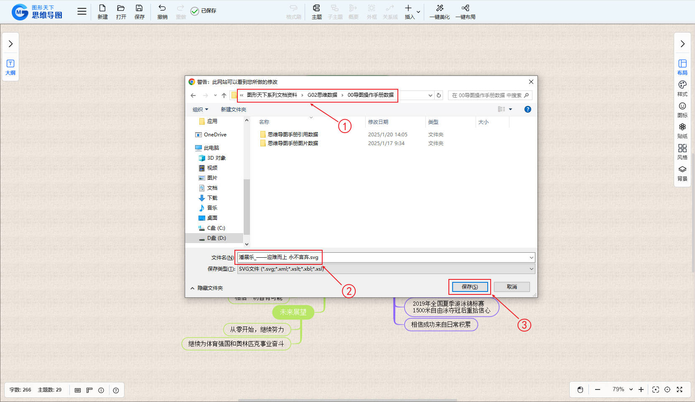Click the 取消 cancel button
This screenshot has height=402, width=695.
512,287
